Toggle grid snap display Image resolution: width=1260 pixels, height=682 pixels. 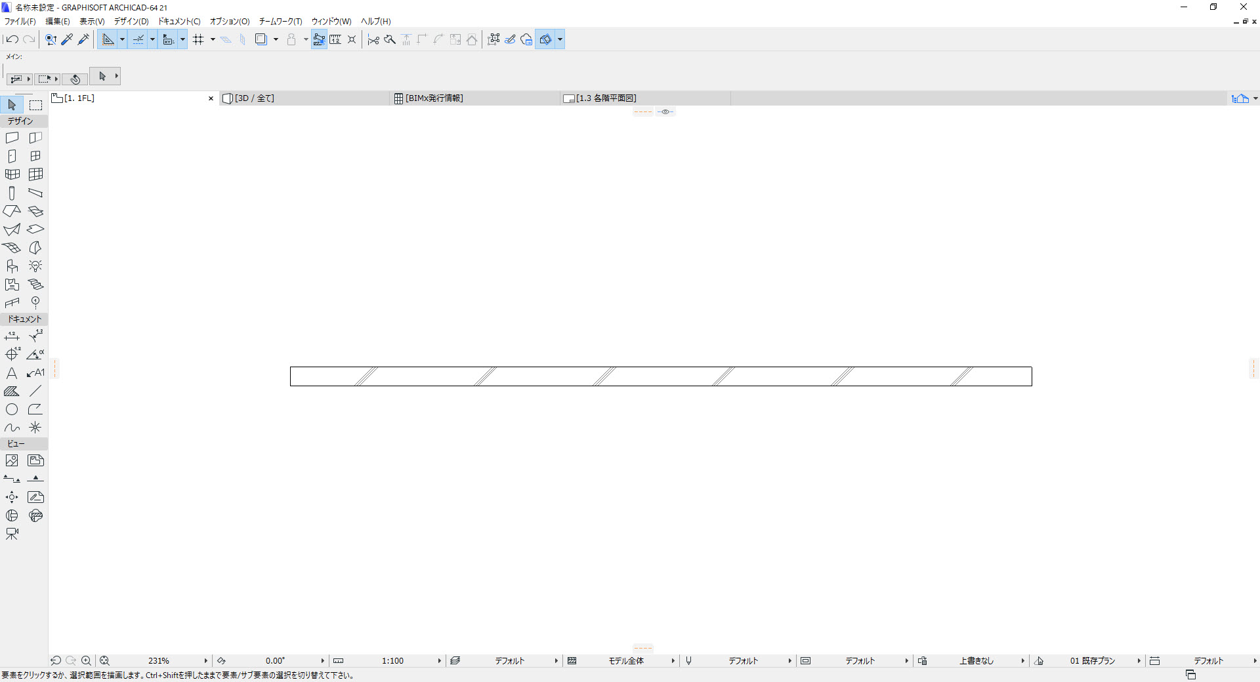199,39
